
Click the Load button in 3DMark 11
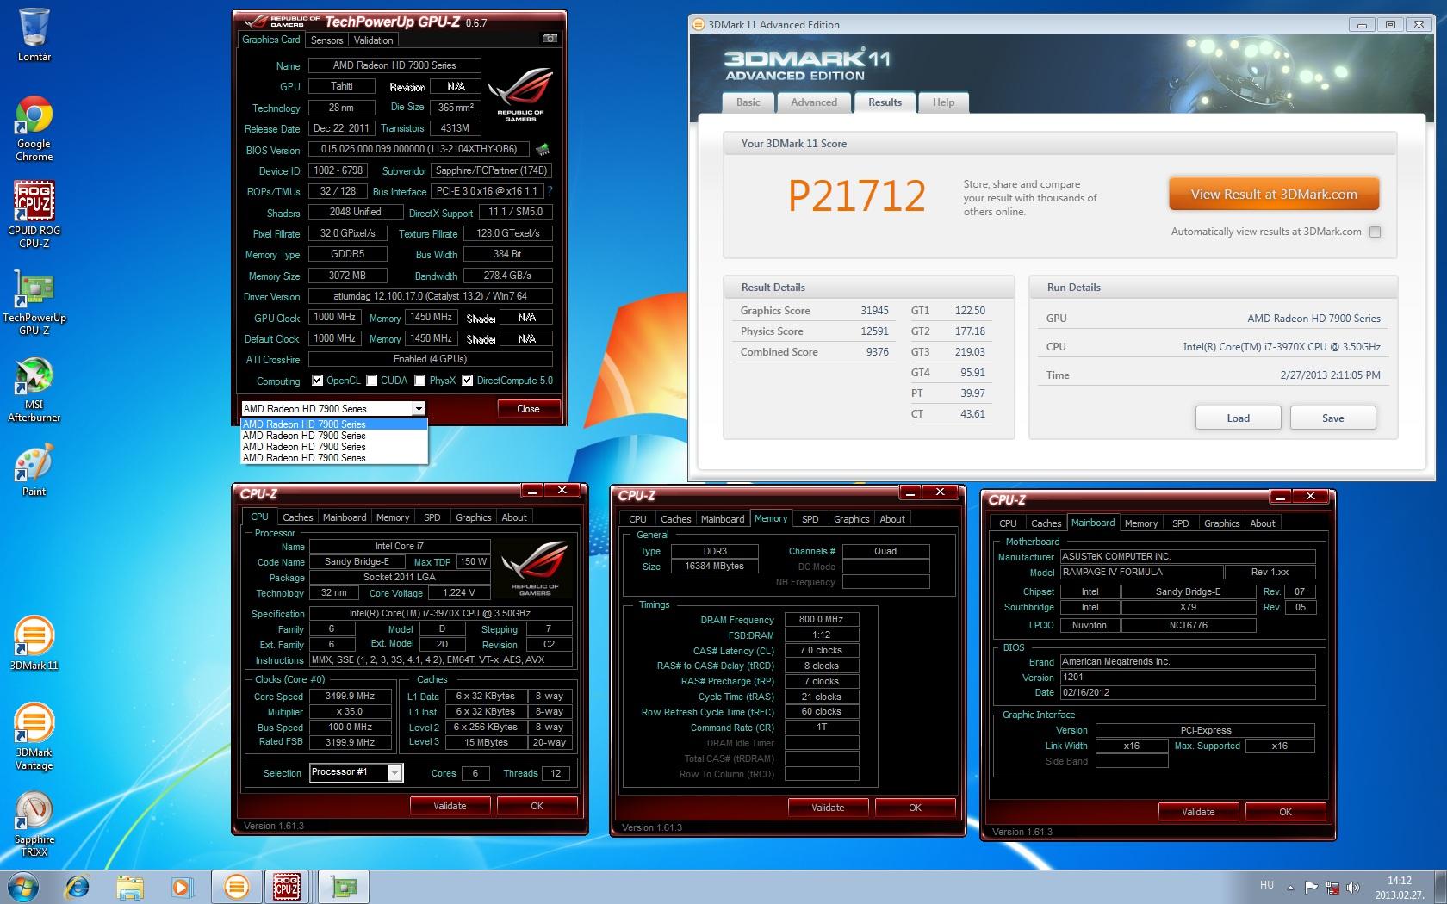tap(1238, 418)
